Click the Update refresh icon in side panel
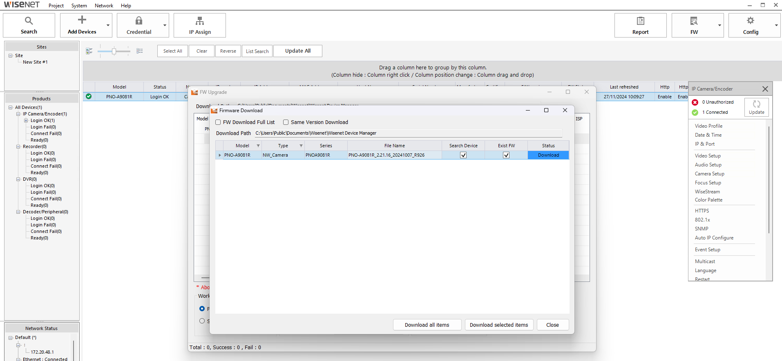 pyautogui.click(x=757, y=104)
